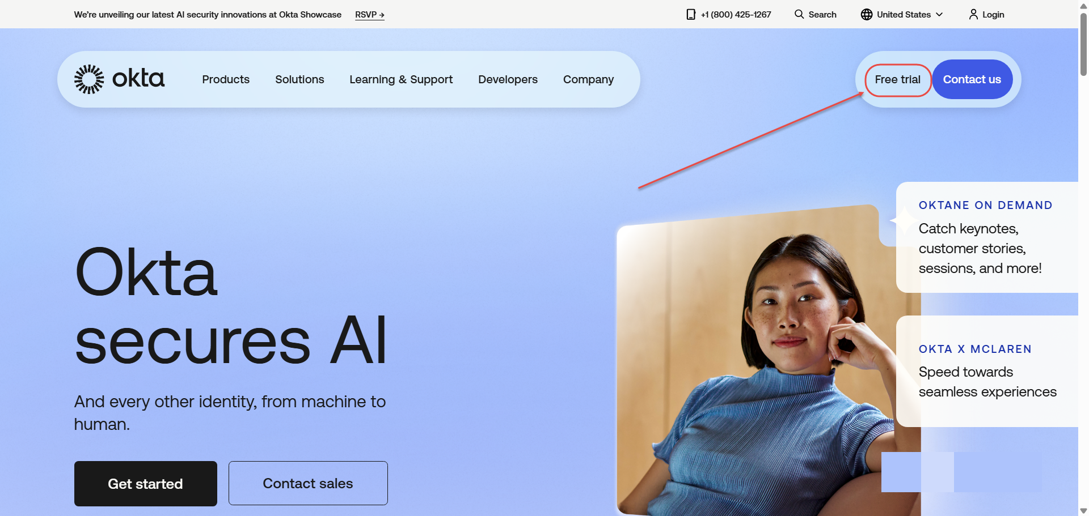Click the page vertical scrollbar thumb
Viewport: 1089px width, 516px height.
[x=1083, y=44]
